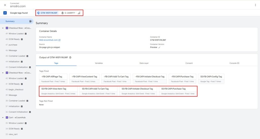Click the API icon beside Window Loaded 35
This screenshot has width=260, height=139.
pyautogui.click(x=26, y=123)
